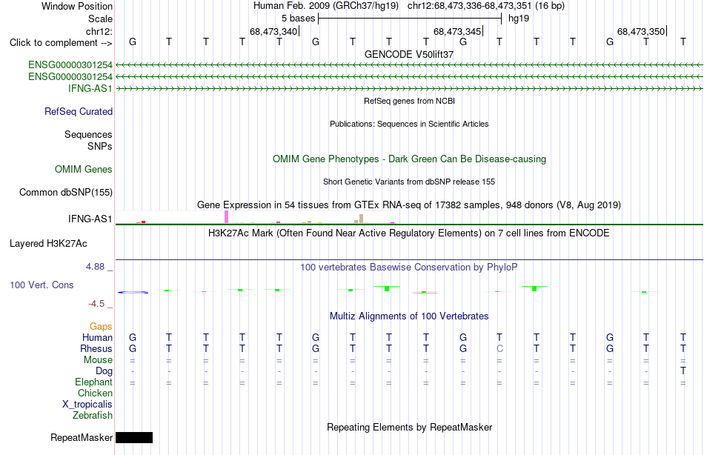Click the black RepeatMasker element block

click(134, 437)
